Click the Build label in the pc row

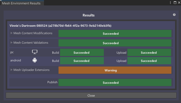tap(55, 53)
